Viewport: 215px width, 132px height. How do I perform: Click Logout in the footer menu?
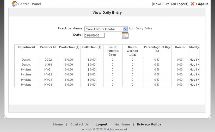(x=102, y=124)
